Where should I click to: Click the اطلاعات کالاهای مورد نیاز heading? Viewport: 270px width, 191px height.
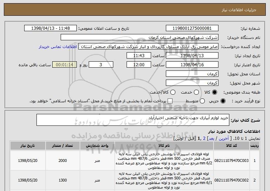point(234,131)
